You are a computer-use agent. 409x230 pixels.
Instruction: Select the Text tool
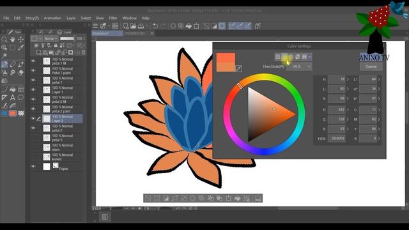click(13, 98)
